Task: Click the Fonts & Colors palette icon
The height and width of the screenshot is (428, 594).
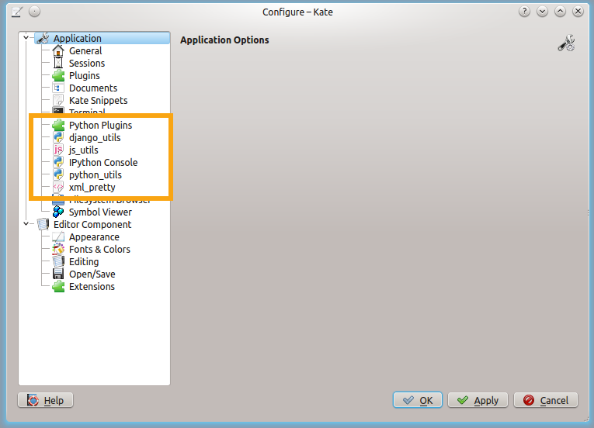Action: click(x=58, y=249)
